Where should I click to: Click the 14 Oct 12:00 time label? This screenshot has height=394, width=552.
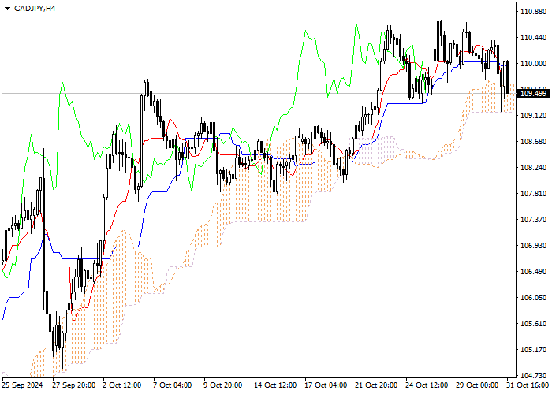[276, 385]
